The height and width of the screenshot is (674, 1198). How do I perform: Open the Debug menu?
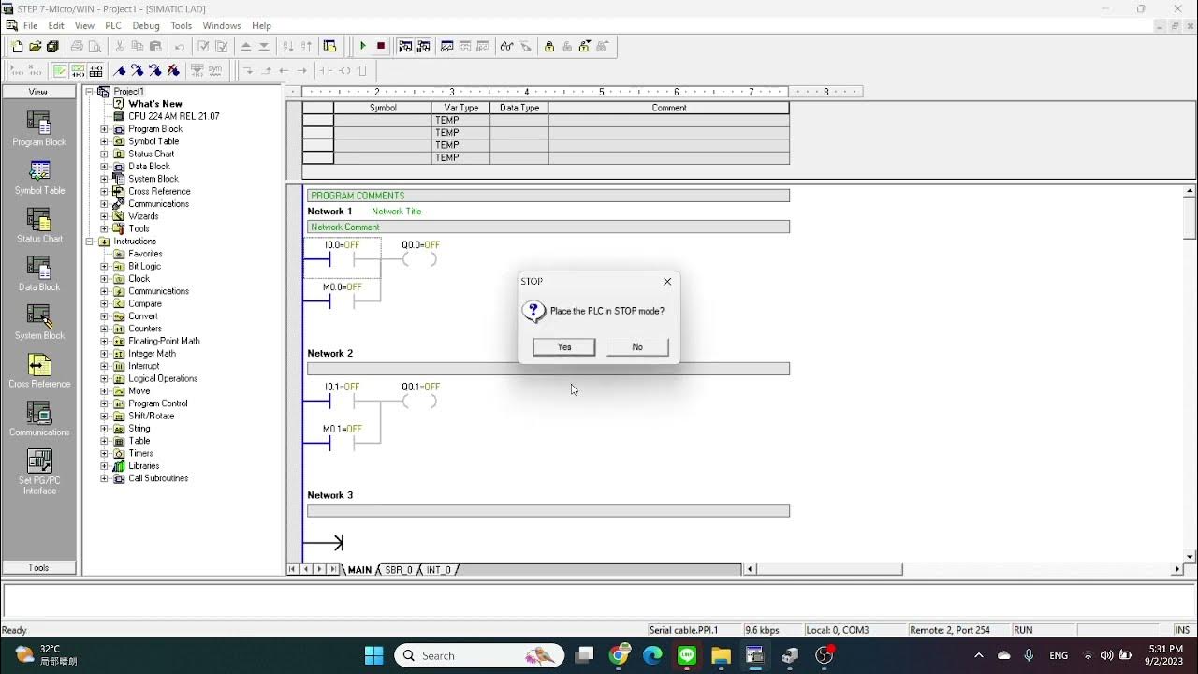(146, 25)
